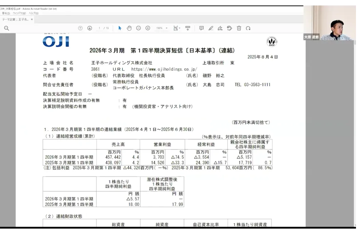Activate the hand pan tool
Image resolution: width=357 pixels, height=232 pixels.
[x=129, y=28]
